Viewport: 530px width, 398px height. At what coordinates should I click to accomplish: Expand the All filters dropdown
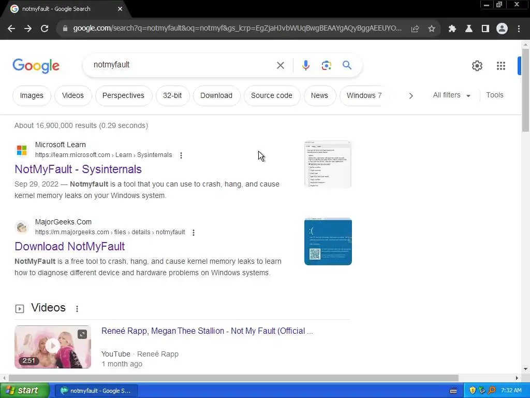click(x=451, y=95)
